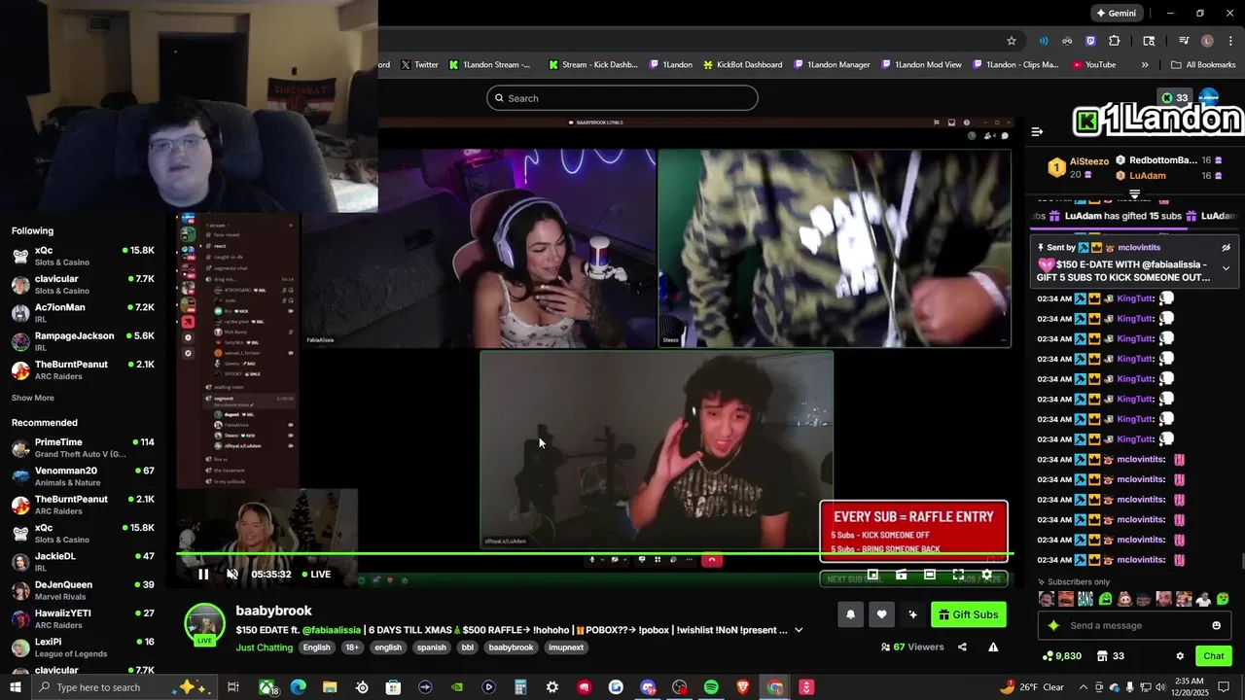Viewport: 1245px width, 700px height.
Task: Open KickBot Dashboard bookmark
Action: [x=742, y=65]
